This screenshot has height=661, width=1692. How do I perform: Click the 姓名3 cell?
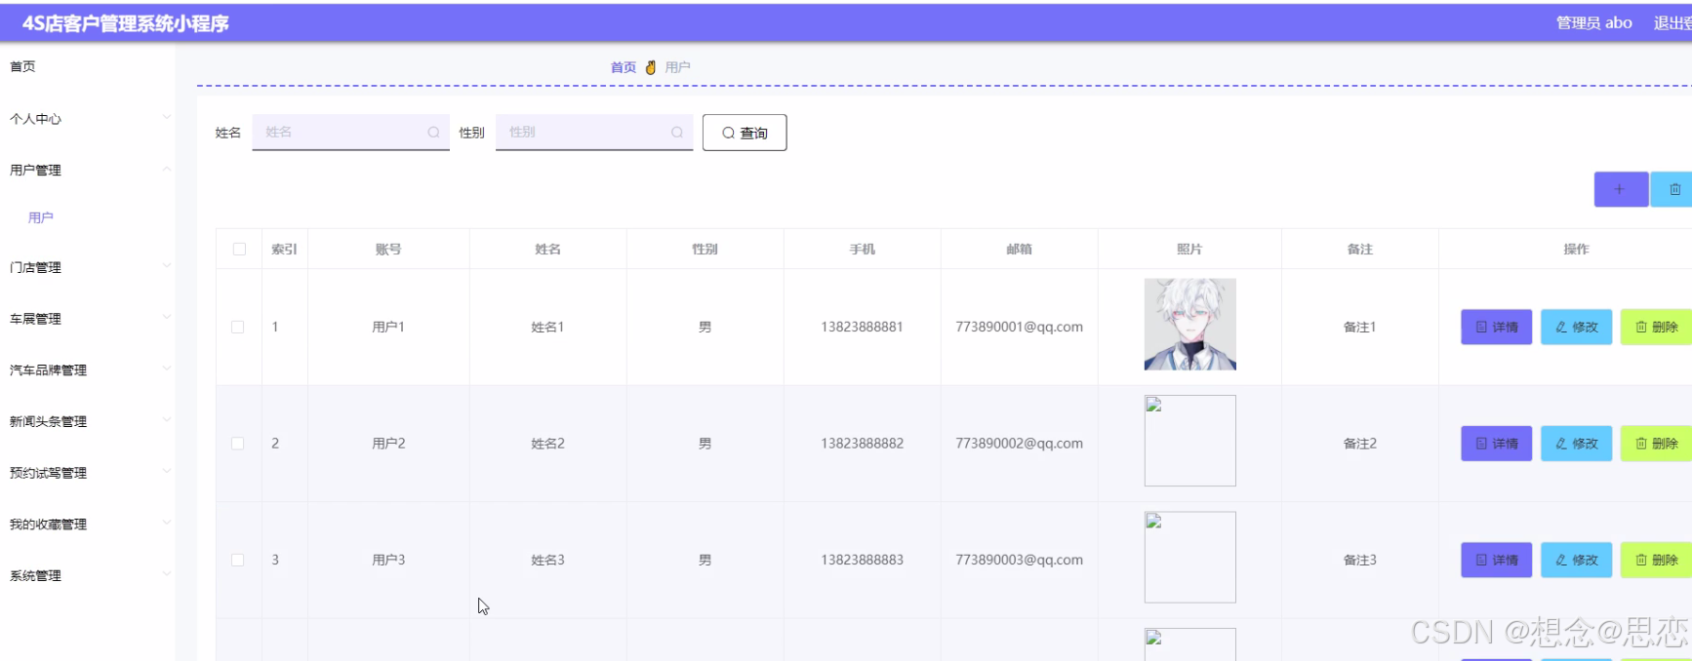point(547,560)
